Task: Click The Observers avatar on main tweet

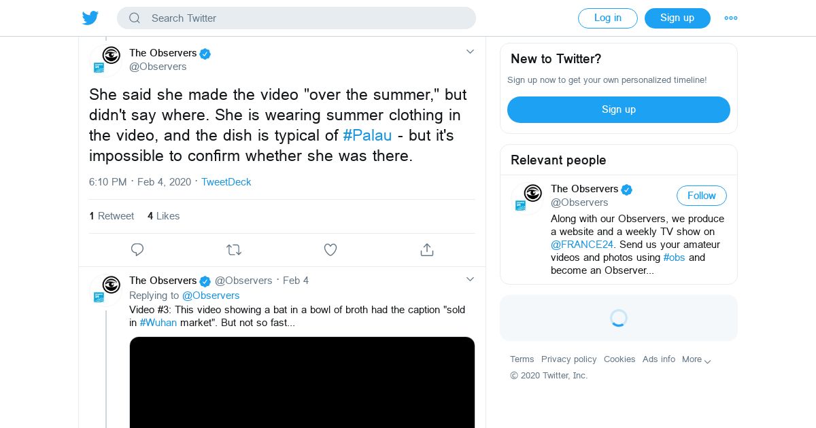Action: coord(106,60)
